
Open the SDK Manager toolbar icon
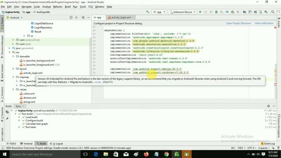point(266,12)
